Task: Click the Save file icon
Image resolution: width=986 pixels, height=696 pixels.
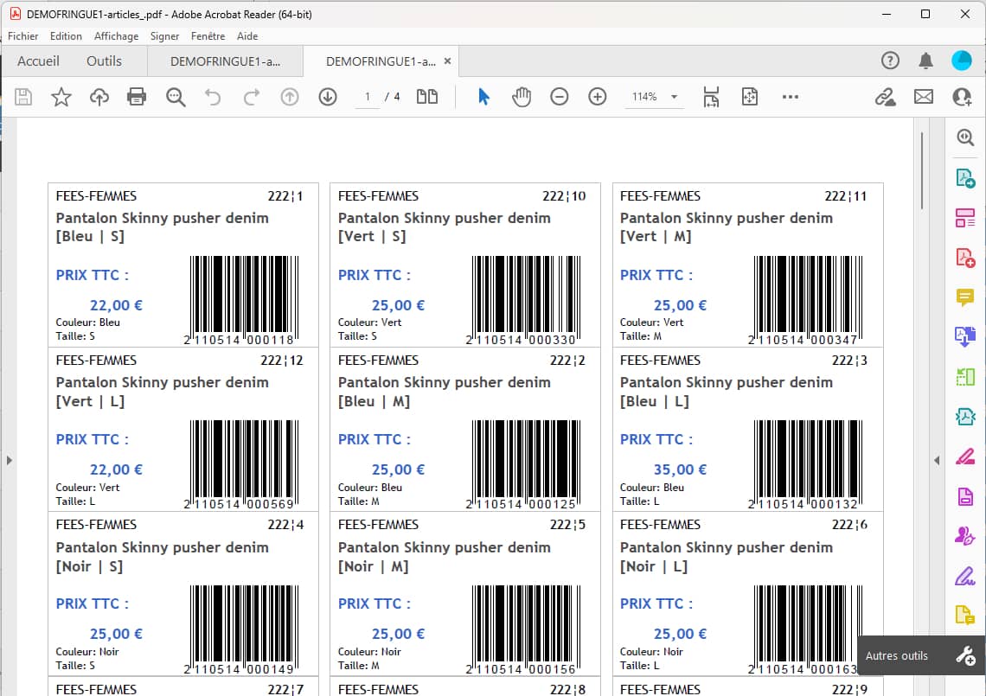Action: (23, 97)
